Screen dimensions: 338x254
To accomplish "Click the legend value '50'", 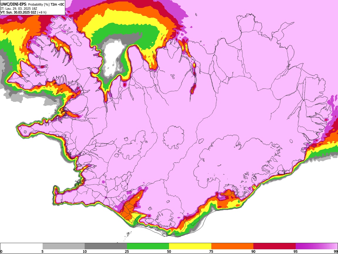I will (169, 251).
